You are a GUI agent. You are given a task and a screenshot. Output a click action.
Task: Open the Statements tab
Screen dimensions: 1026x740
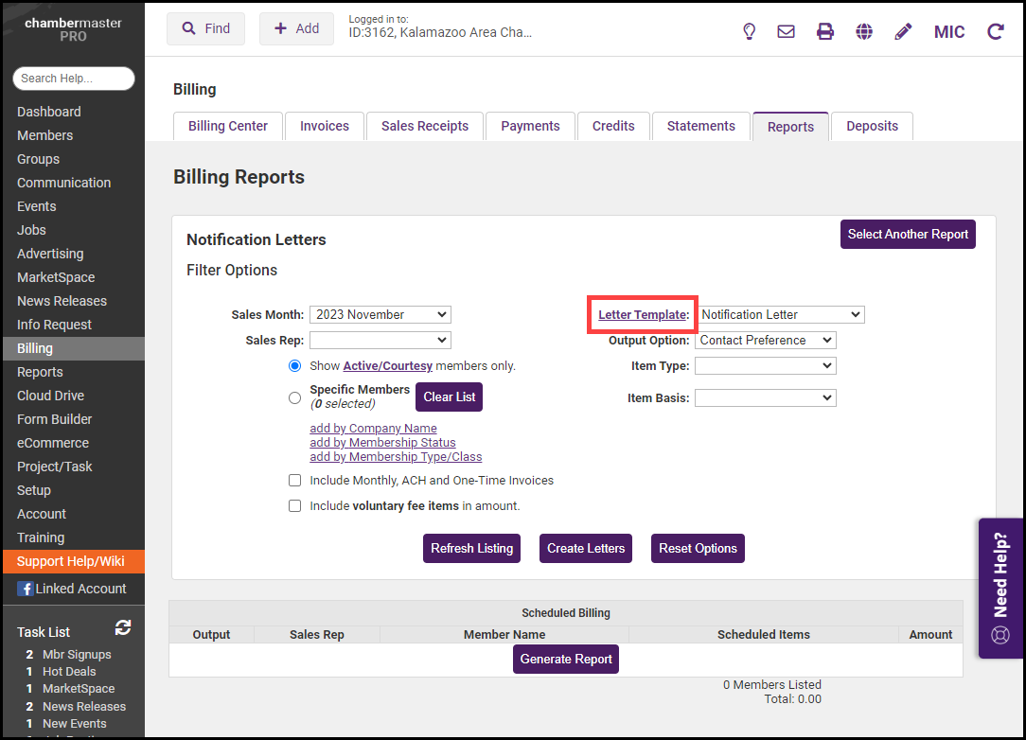[x=700, y=126]
